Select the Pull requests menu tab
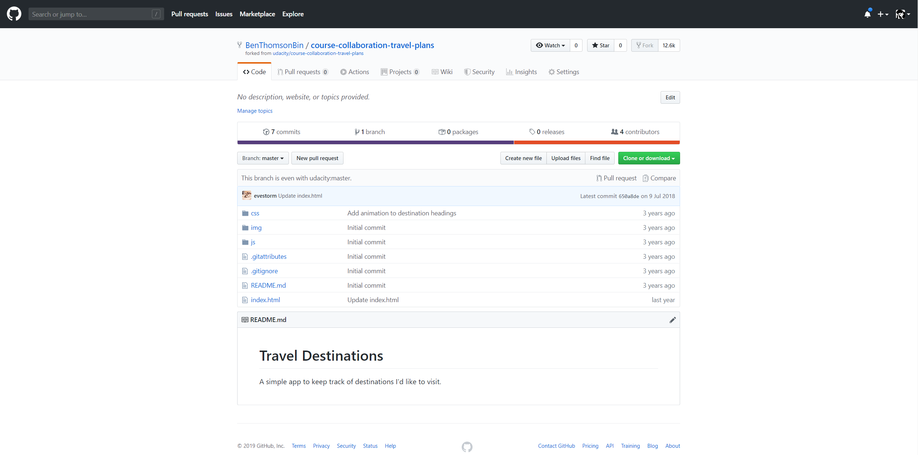 coord(302,71)
